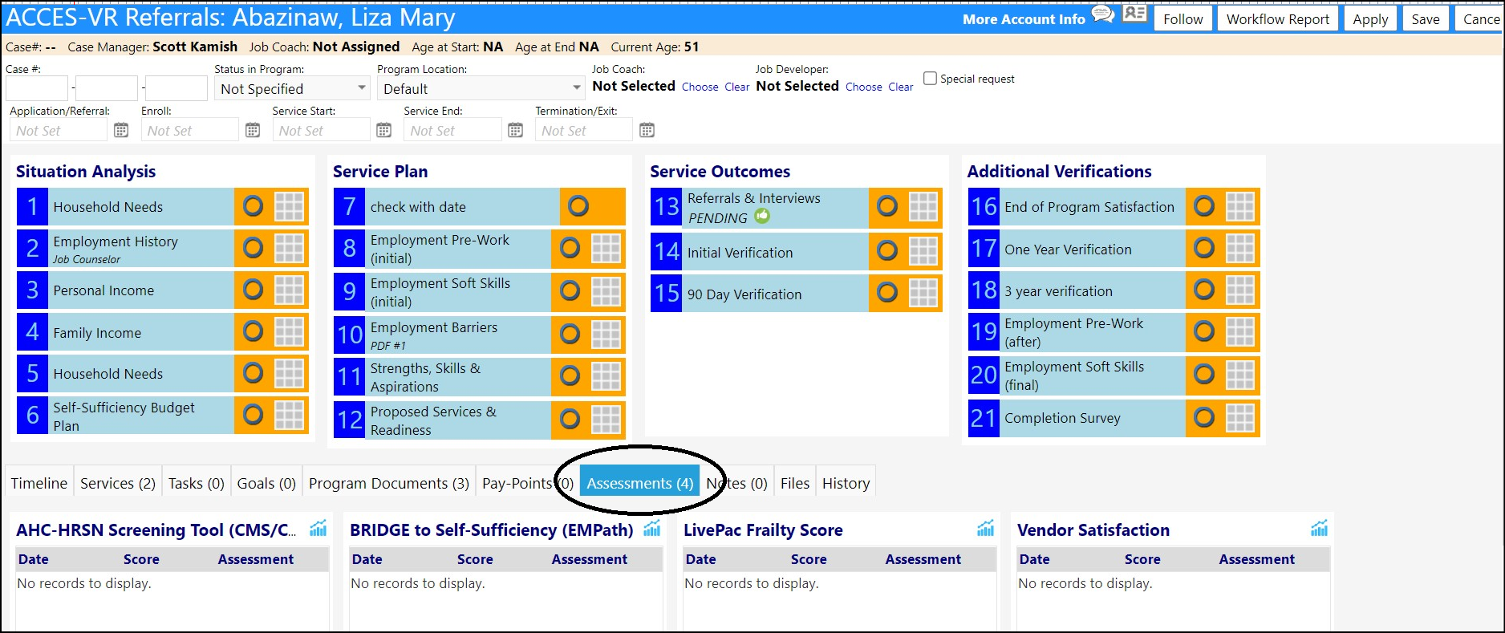Screen dimensions: 1505x633
Task: Toggle status circle for Strengths, Skills & Aspirations
Action: (x=570, y=375)
